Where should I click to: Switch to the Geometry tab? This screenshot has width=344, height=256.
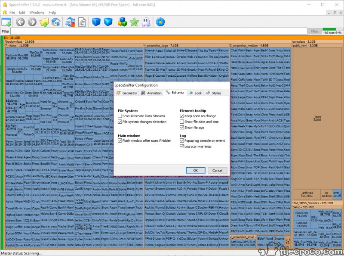click(x=127, y=93)
